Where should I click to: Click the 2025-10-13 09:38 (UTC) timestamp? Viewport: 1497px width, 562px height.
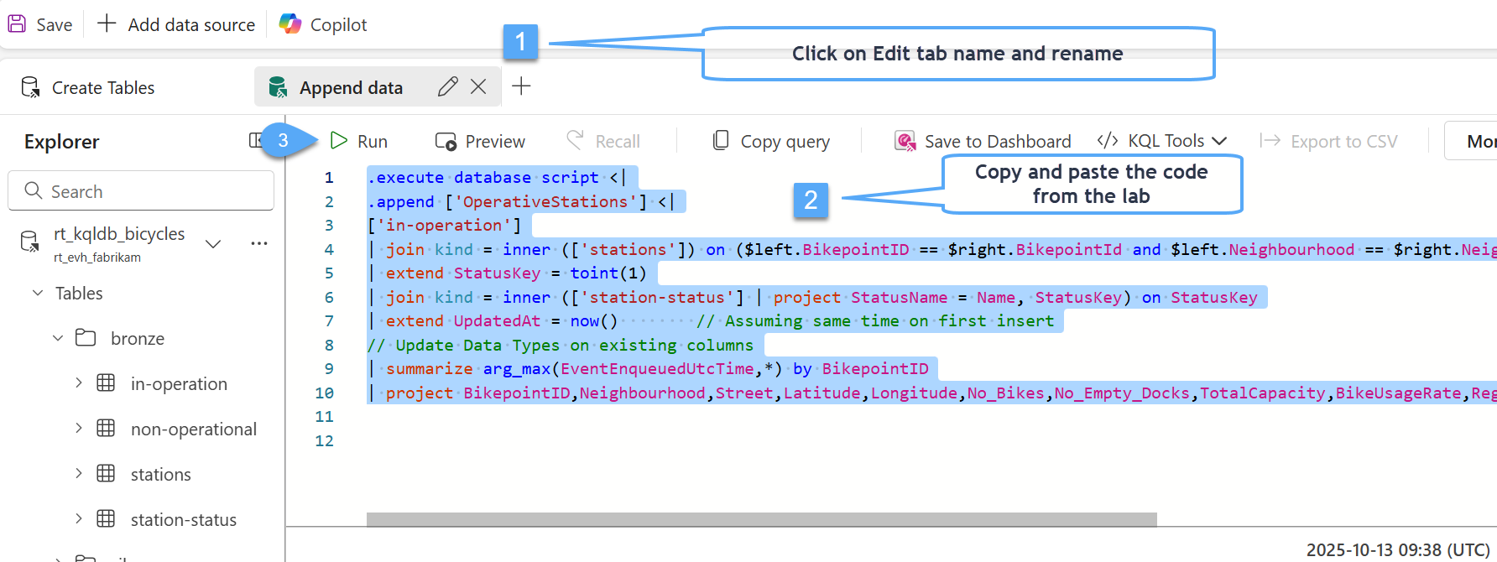click(1398, 550)
